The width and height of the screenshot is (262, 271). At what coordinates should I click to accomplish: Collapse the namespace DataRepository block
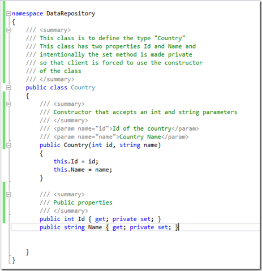pyautogui.click(x=8, y=14)
